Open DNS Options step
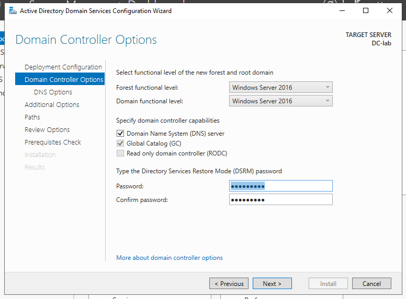 53,92
